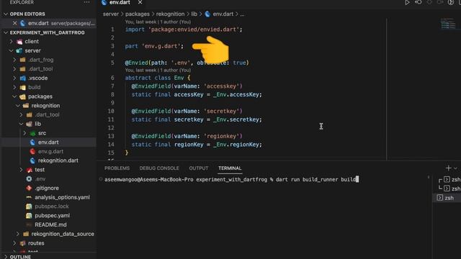Click the git blame annotation above line 6
Viewport: 461px width, 259px height.
pyautogui.click(x=158, y=71)
